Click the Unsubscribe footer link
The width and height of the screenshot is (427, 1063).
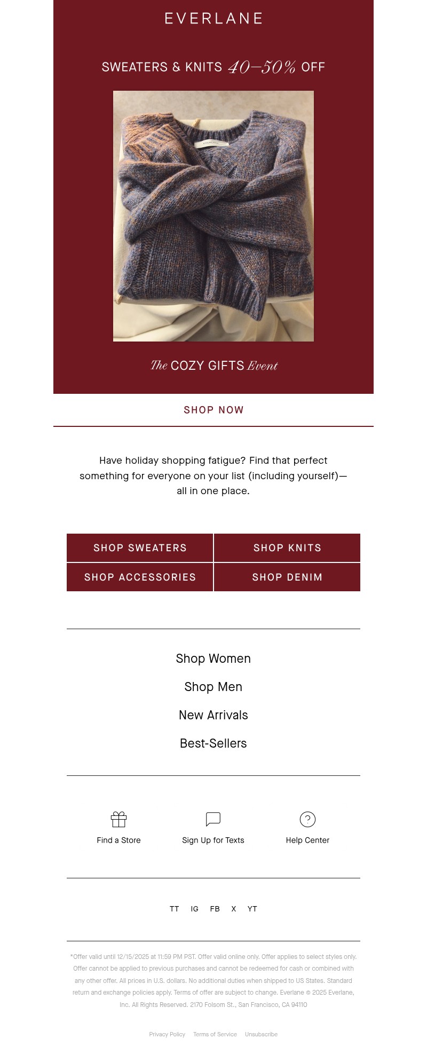point(261,1034)
